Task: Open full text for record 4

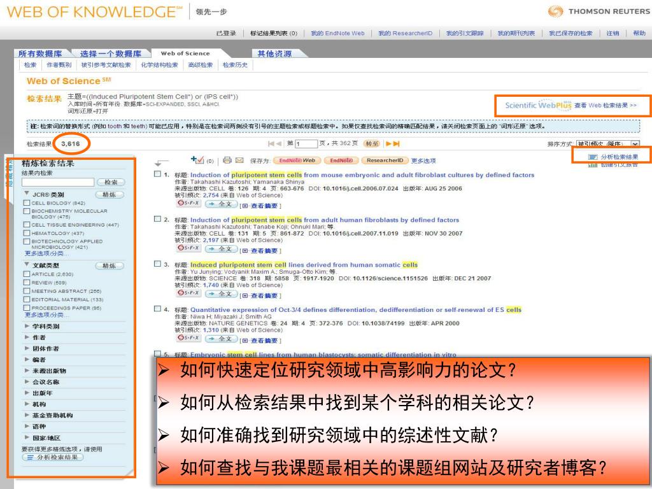Action: (221, 339)
